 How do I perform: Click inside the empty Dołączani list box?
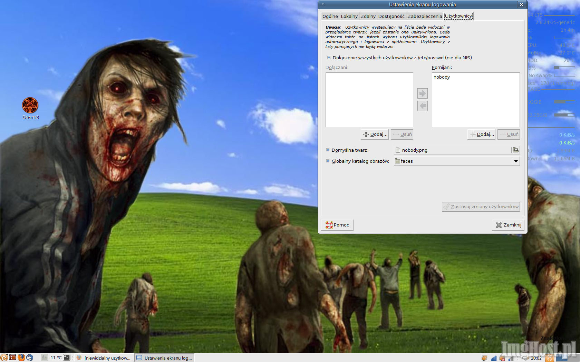[x=369, y=100]
